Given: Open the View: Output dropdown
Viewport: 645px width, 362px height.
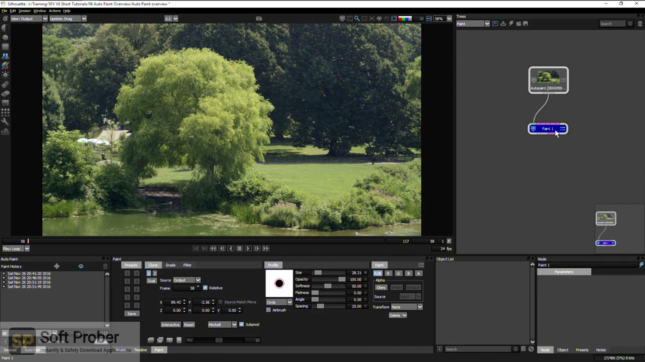Looking at the screenshot, I should [x=29, y=19].
